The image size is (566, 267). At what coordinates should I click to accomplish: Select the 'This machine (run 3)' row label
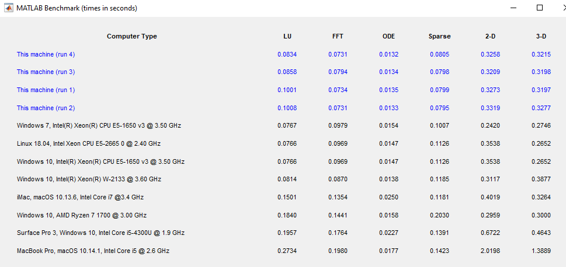(x=46, y=72)
